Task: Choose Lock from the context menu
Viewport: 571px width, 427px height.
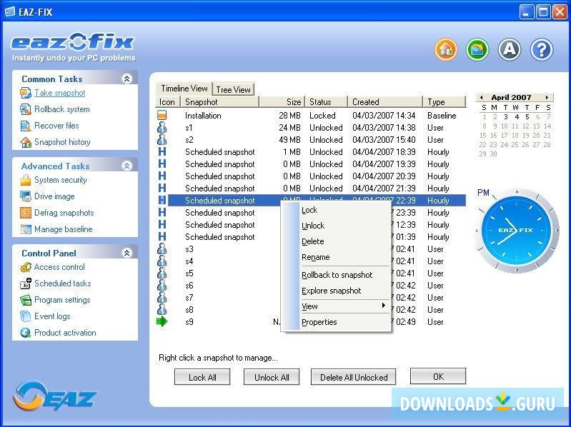Action: [309, 210]
